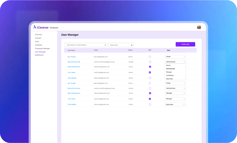Open the Subscriber role dropdown in last row
This screenshot has height=143, width=237.
(x=175, y=105)
